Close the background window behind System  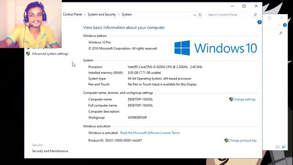click(x=282, y=18)
